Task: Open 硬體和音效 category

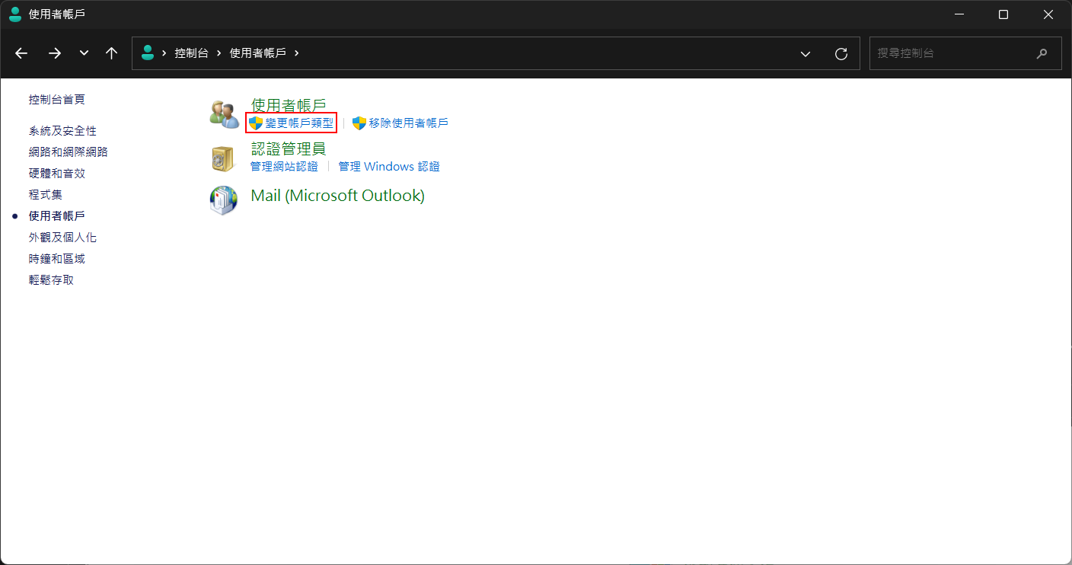Action: (x=57, y=174)
